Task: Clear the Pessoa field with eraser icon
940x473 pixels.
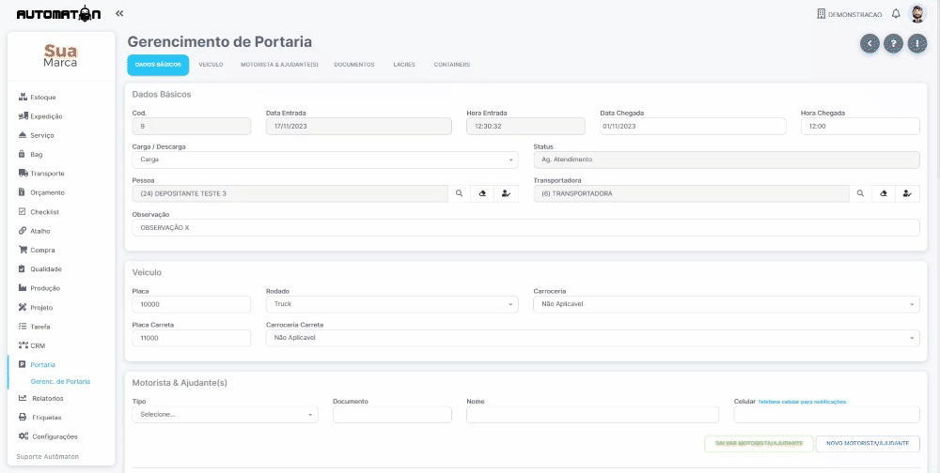Action: click(x=482, y=193)
